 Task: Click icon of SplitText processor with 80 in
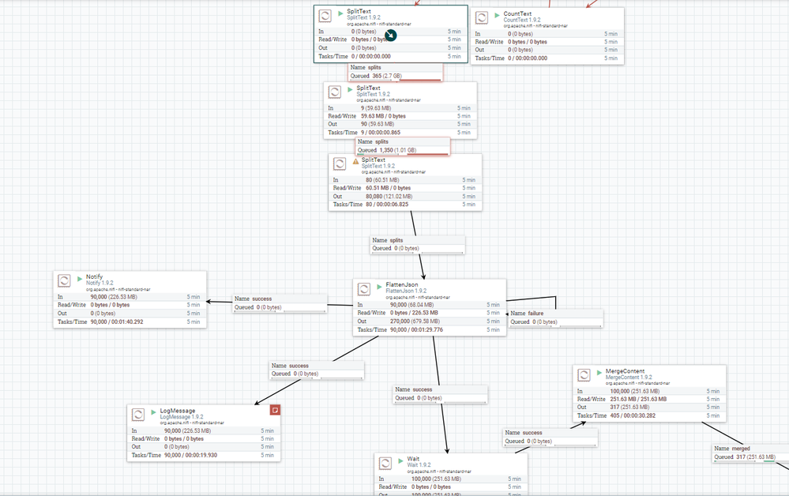pos(340,163)
